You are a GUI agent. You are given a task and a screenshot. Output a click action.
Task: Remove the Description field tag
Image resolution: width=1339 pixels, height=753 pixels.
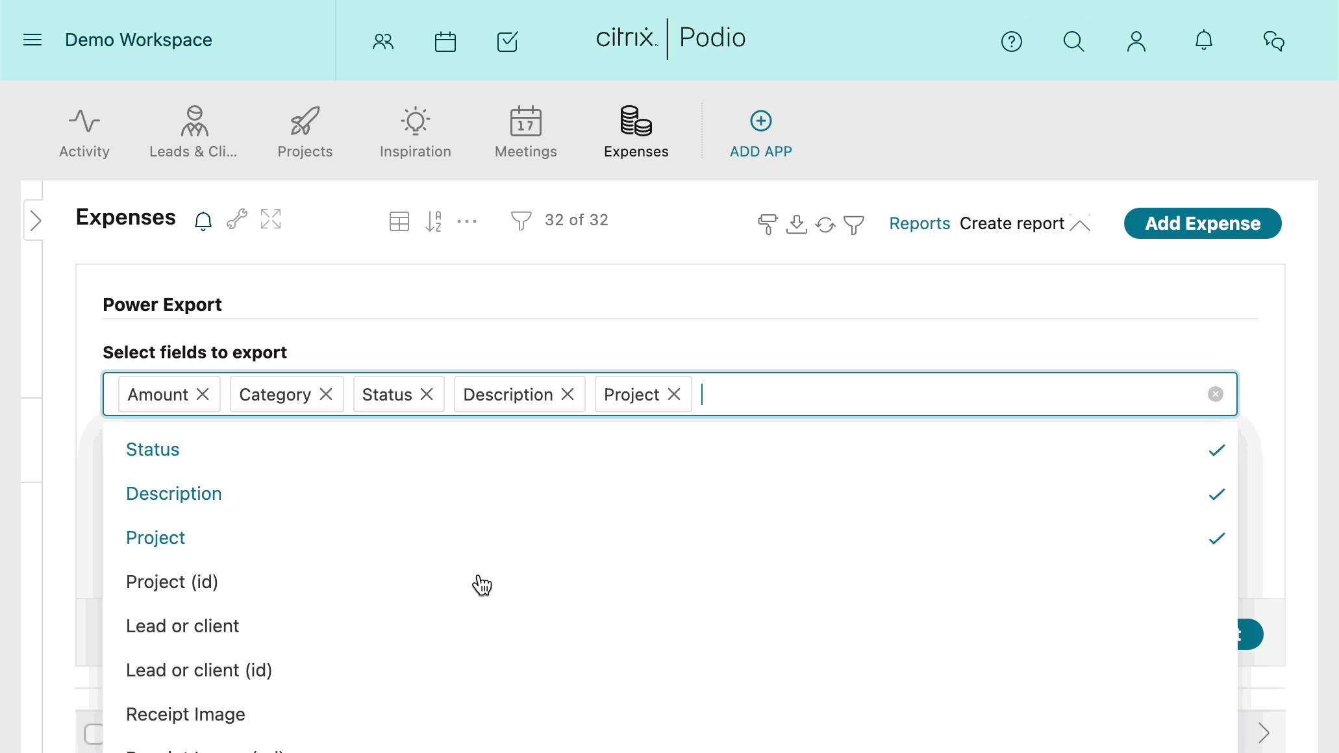(x=568, y=394)
